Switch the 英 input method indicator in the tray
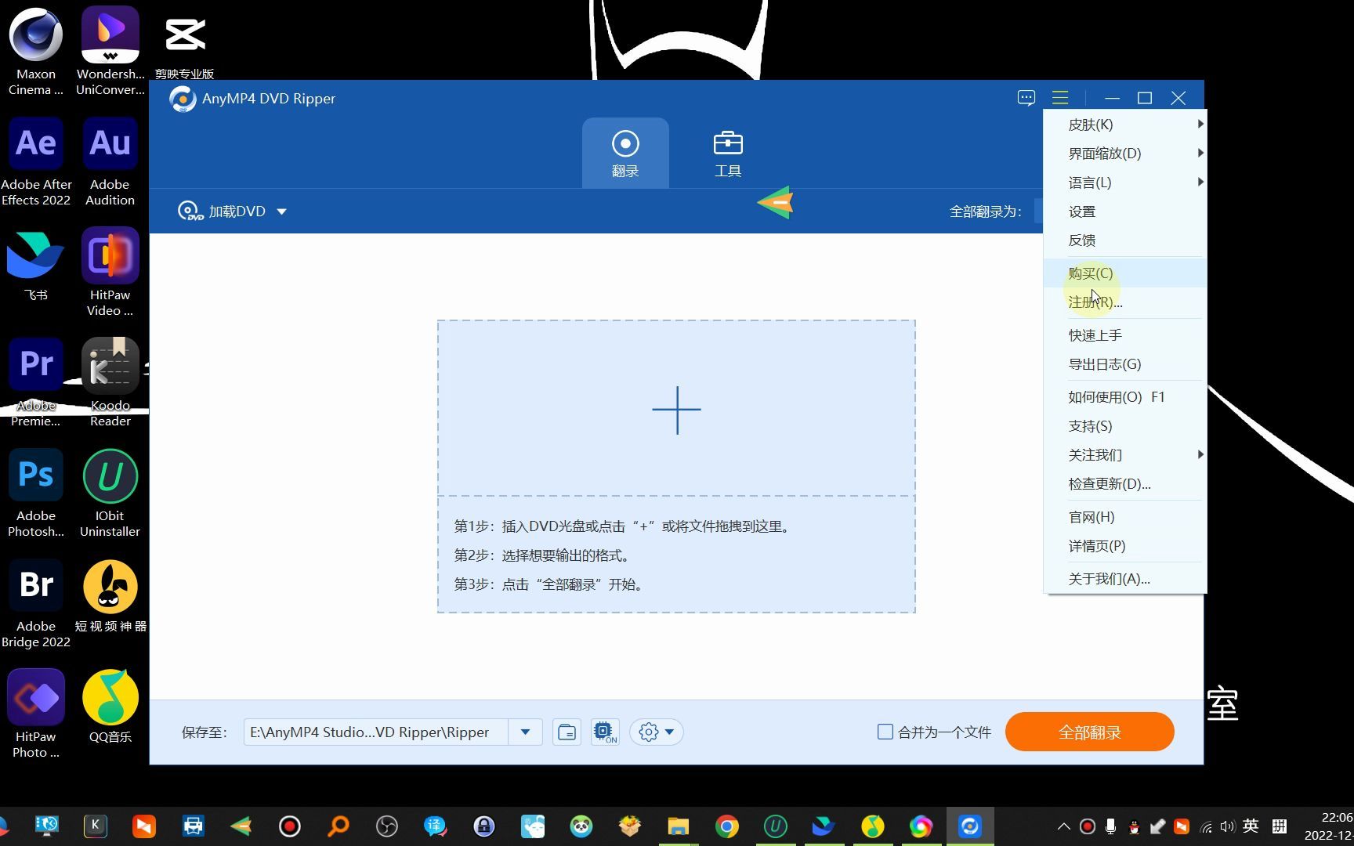Image resolution: width=1354 pixels, height=846 pixels. point(1251,826)
